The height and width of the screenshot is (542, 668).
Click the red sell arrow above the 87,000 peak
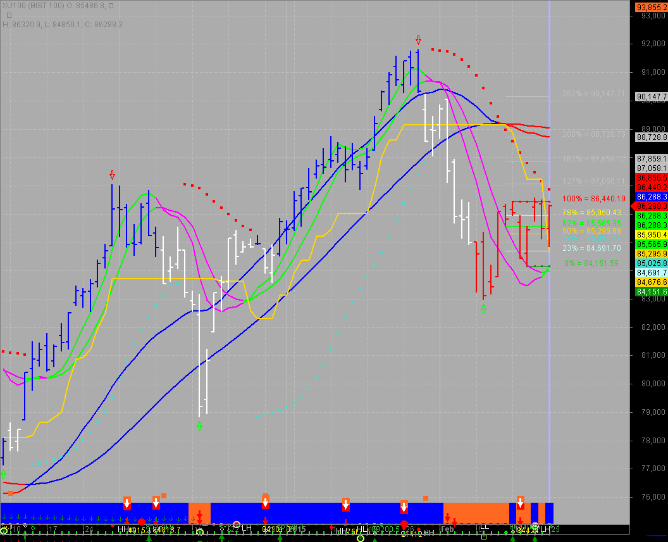[112, 175]
